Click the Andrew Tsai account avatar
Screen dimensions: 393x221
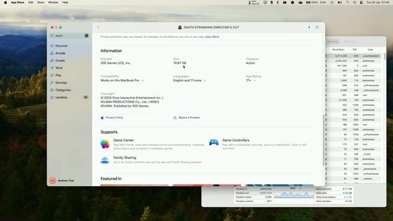coord(53,180)
